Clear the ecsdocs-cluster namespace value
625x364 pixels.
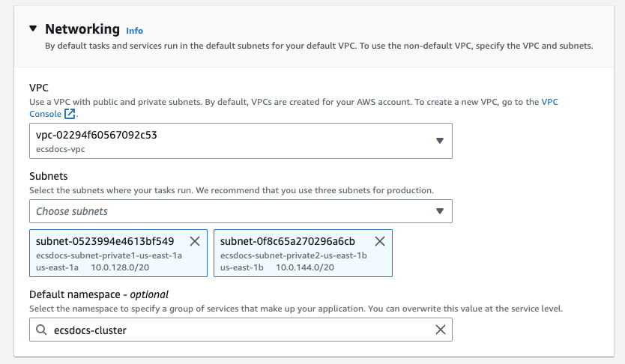[x=440, y=330]
